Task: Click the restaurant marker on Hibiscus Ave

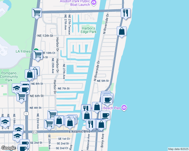Action: [x=90, y=124]
